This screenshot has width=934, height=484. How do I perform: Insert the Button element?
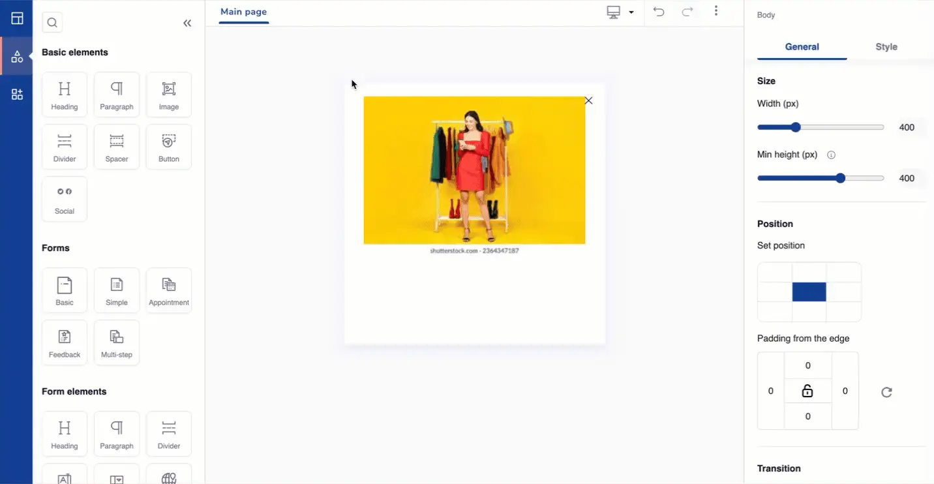169,147
